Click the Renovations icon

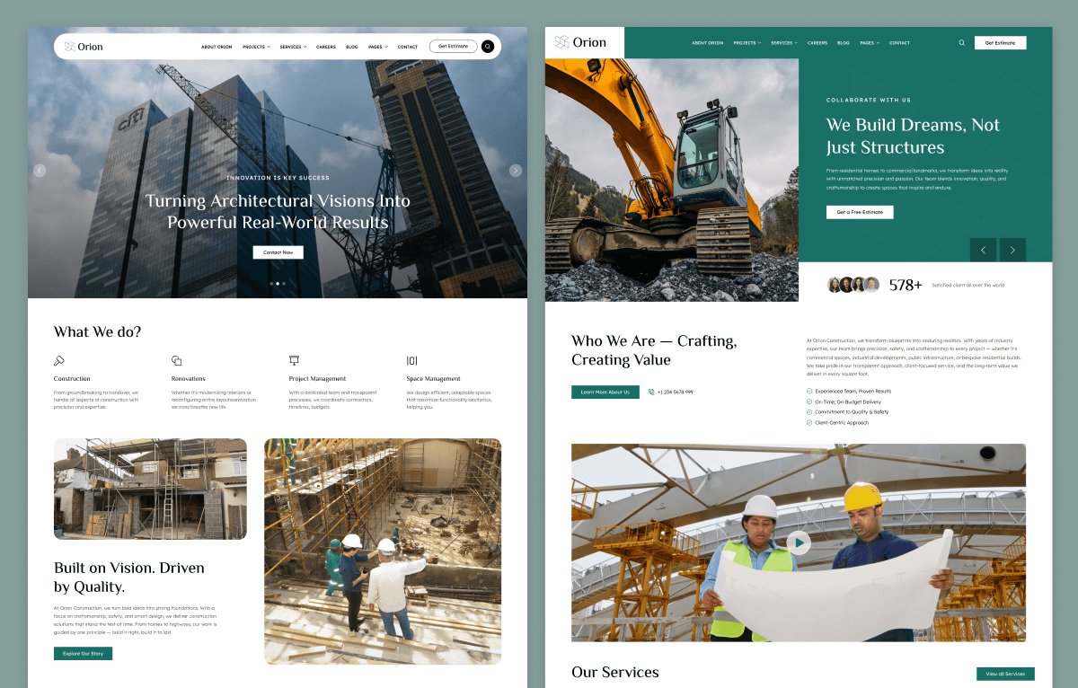pyautogui.click(x=177, y=360)
